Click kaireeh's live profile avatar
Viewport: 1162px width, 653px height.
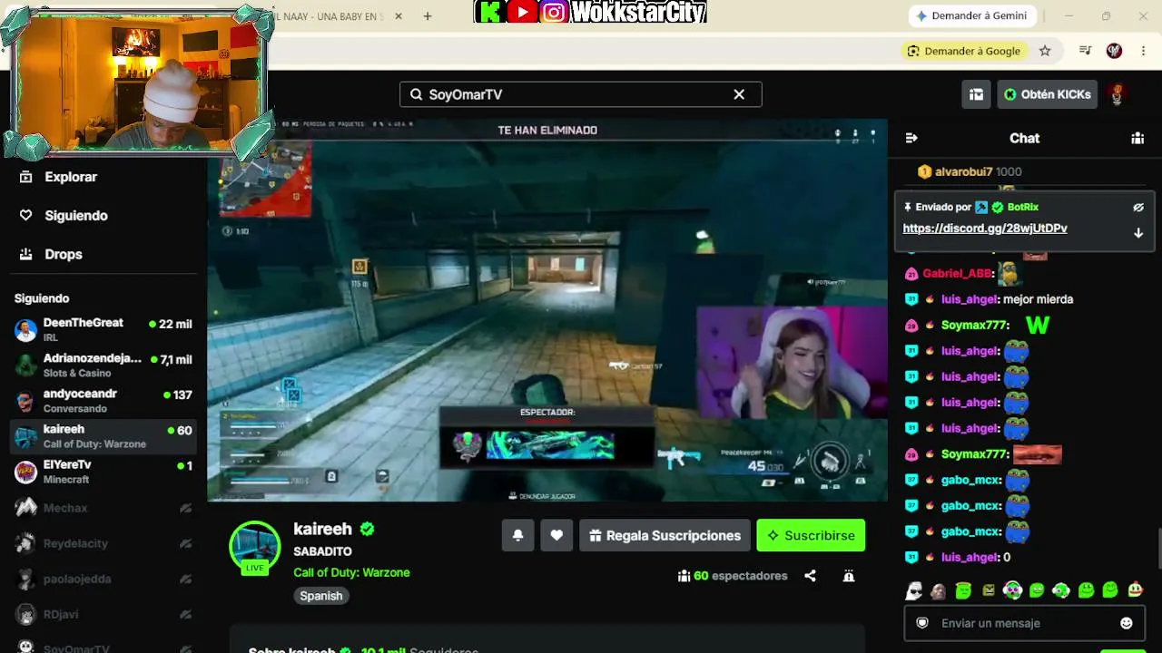[255, 547]
